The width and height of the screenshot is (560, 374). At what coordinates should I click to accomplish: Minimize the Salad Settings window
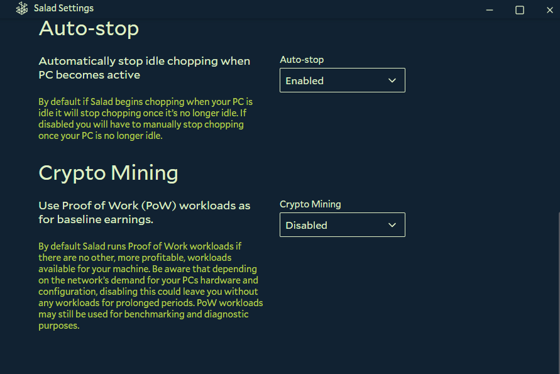click(x=490, y=9)
